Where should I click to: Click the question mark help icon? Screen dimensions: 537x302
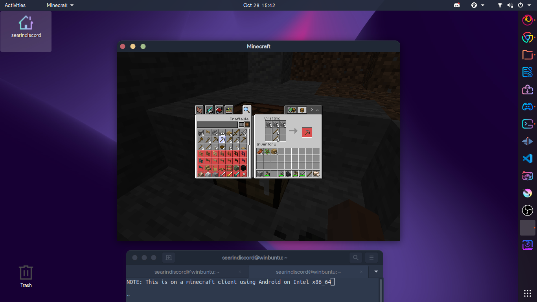click(311, 110)
